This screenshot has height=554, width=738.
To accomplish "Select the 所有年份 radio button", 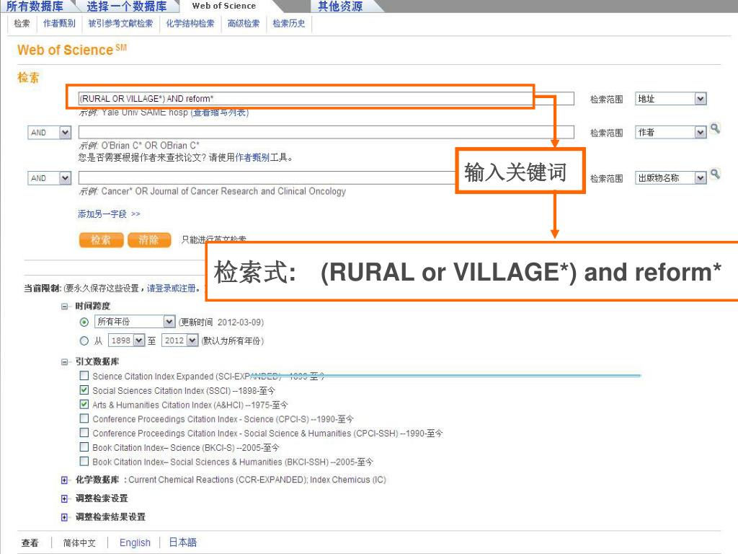I will click(84, 322).
